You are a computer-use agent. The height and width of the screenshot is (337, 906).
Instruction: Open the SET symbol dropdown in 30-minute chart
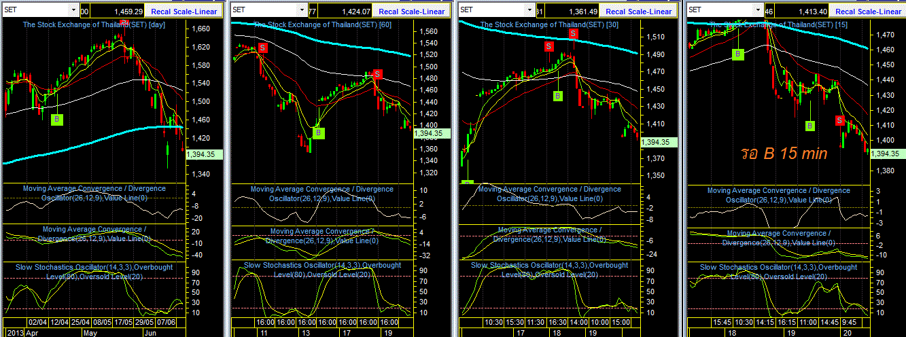coord(529,11)
